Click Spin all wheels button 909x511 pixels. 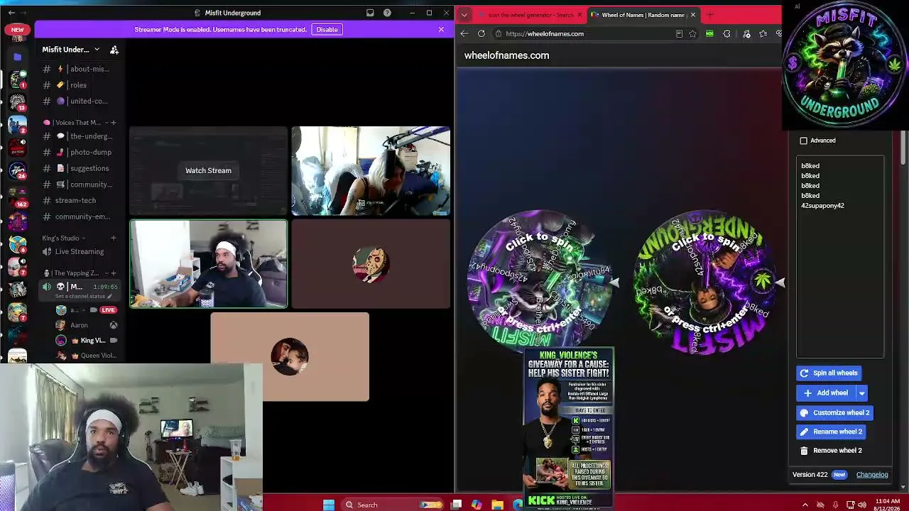click(x=829, y=373)
